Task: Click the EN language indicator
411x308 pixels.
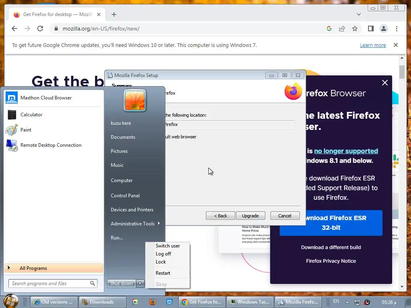Action: pos(336,301)
